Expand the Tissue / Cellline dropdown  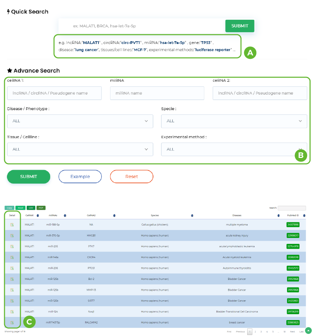coord(80,149)
